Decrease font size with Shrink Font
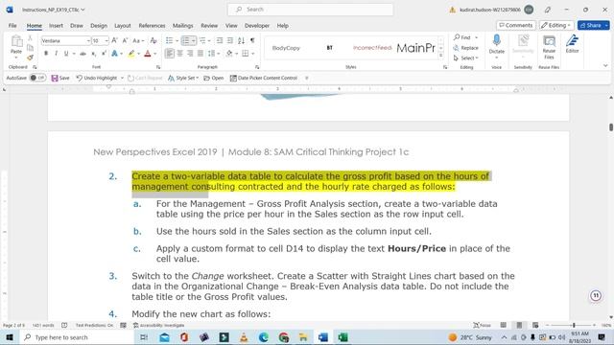Screen dimensions: 614x345 (x=125, y=40)
